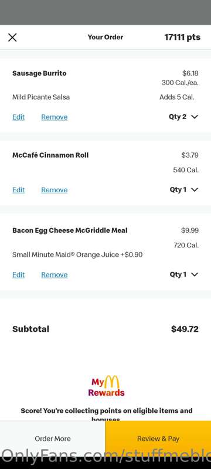Viewport: 211px width, 469px height.
Task: Remove the Sausage Burrito from order
Action: click(x=55, y=117)
